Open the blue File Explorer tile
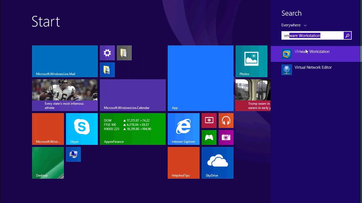Screen dimensions: 362x203 click(x=107, y=70)
